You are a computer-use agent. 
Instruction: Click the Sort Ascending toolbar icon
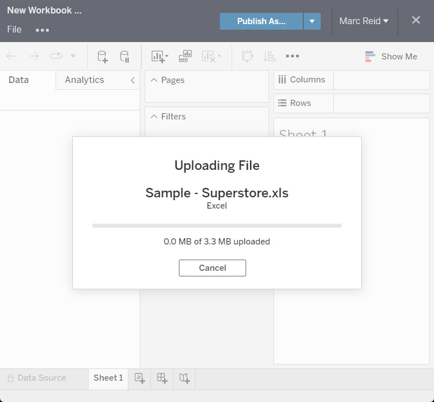point(270,56)
